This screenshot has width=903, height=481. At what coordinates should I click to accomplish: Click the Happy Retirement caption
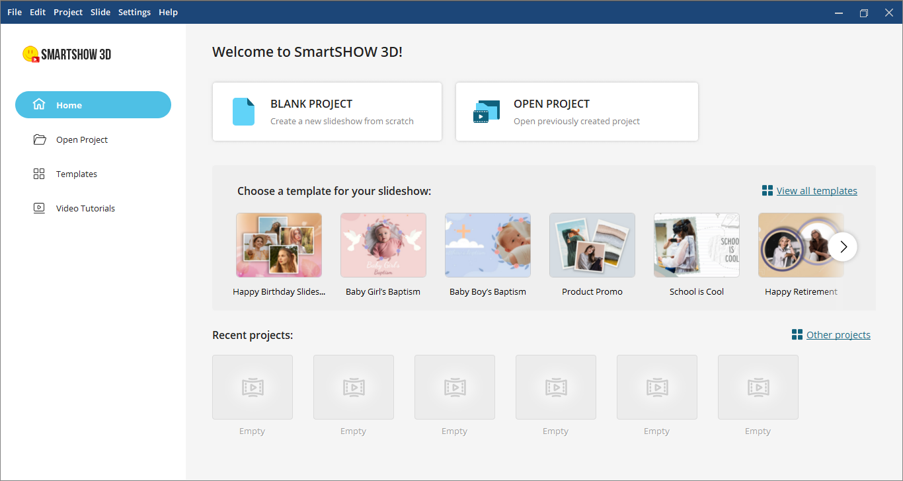point(801,291)
